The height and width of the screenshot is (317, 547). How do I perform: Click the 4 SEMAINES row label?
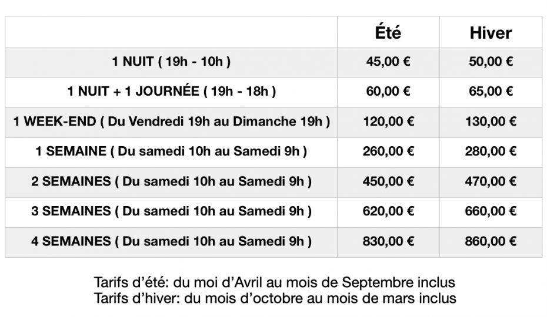(171, 241)
